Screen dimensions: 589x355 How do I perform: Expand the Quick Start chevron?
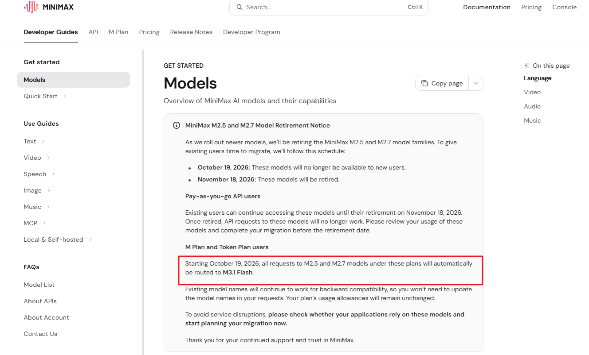(x=65, y=96)
